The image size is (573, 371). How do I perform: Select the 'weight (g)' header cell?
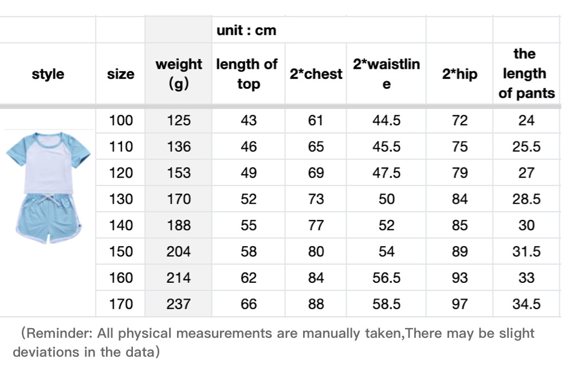pos(178,74)
